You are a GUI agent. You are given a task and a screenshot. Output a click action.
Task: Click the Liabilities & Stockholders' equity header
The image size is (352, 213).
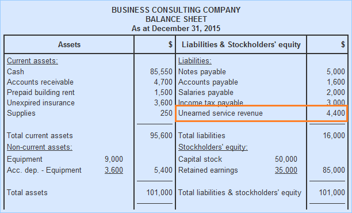(241, 44)
